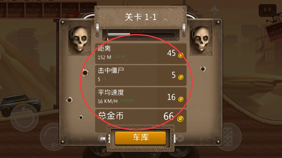Select the 击中僵尸 zombie hits row
The width and height of the screenshot is (282, 158).
pyautogui.click(x=141, y=75)
